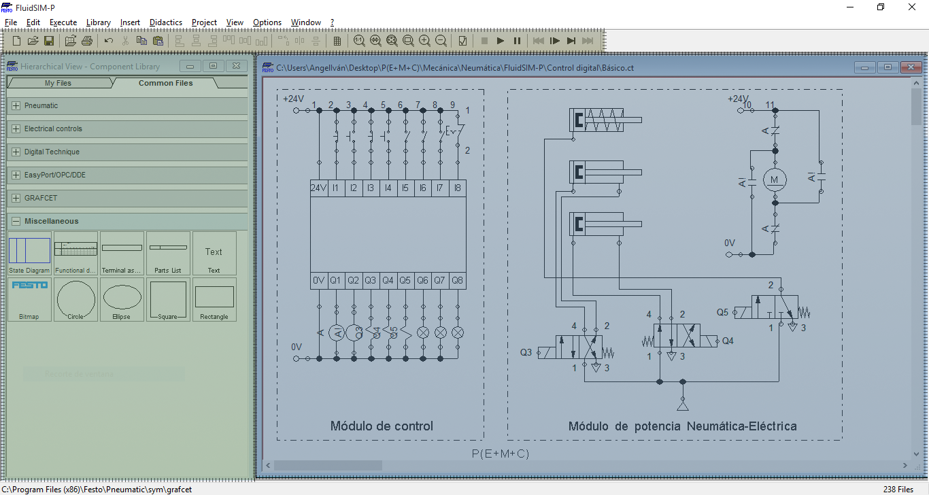Start the circuit simulation
Screen dimensions: 929x495
click(500, 41)
